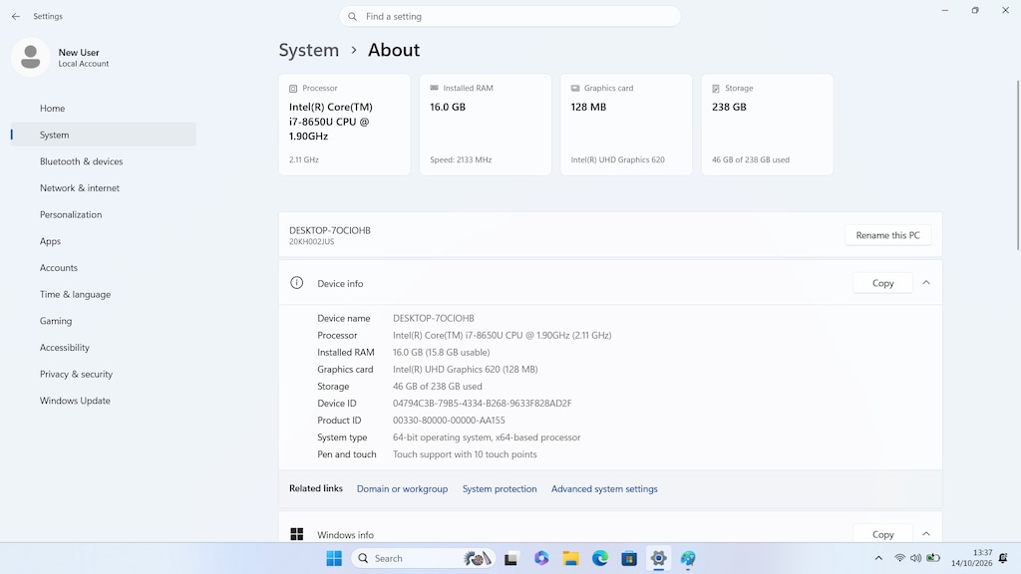This screenshot has width=1021, height=574.
Task: Open Accessibility settings
Action: pyautogui.click(x=104, y=348)
